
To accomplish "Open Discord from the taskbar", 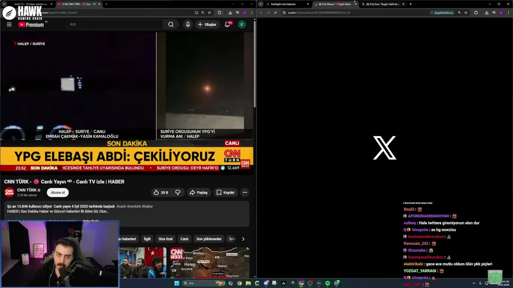I will [266, 283].
